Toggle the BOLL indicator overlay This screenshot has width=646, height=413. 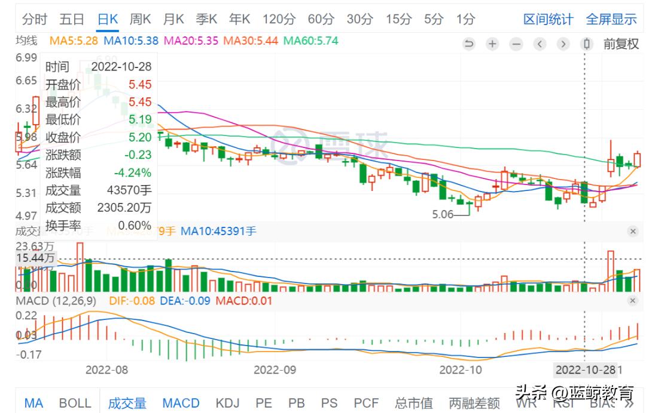click(x=75, y=403)
